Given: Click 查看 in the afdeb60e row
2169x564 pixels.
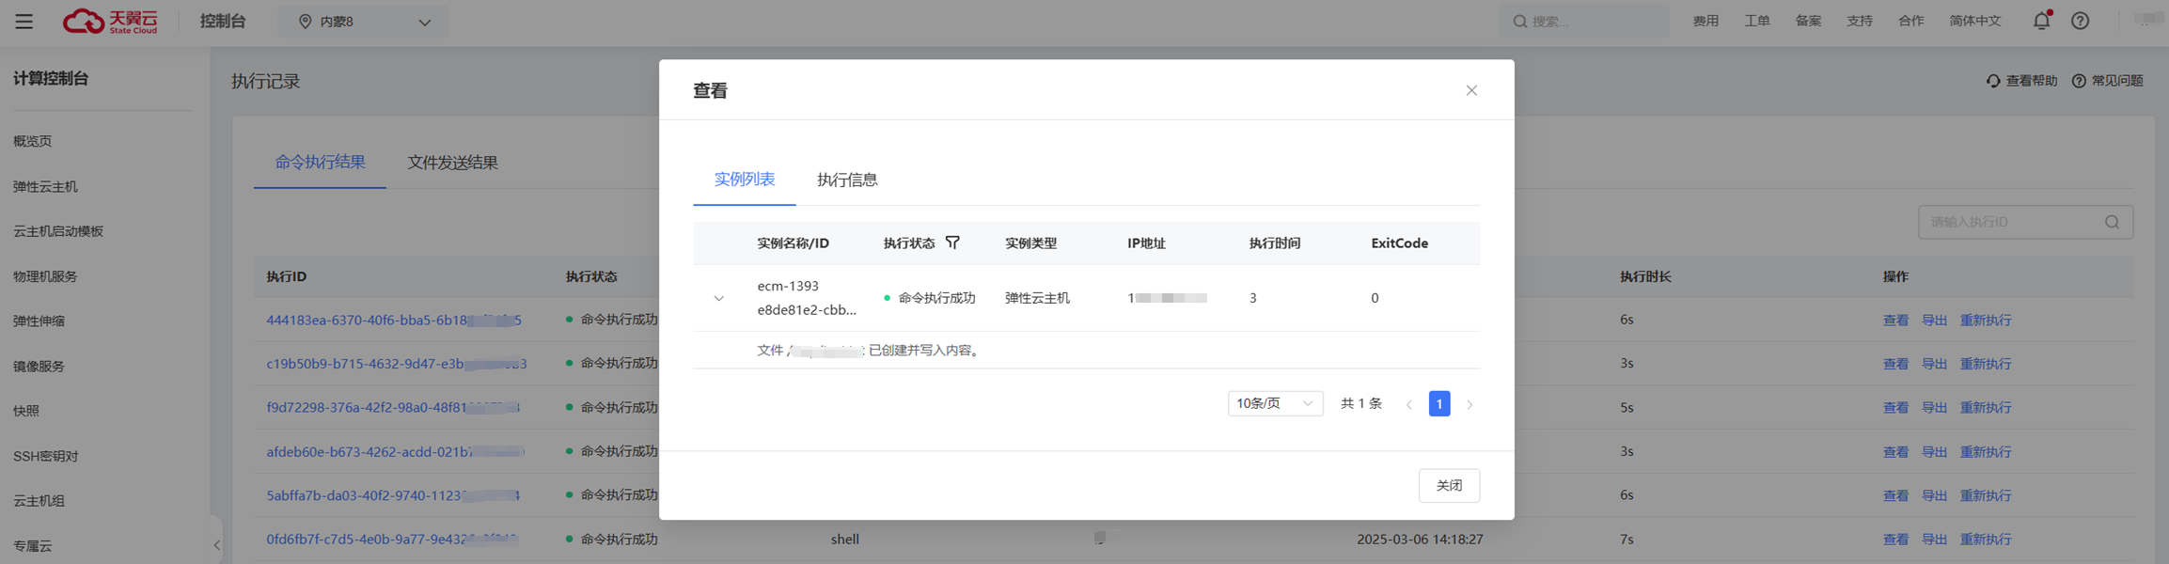Looking at the screenshot, I should tap(1895, 452).
